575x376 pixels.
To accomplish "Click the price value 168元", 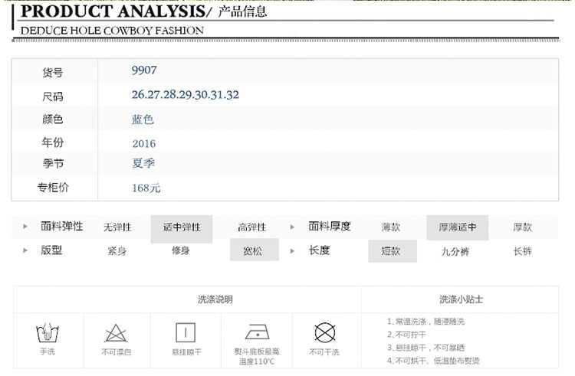I will click(146, 188).
